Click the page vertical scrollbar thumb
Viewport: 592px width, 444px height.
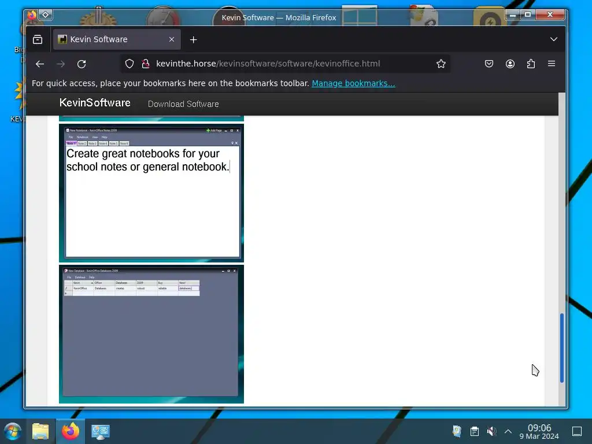pyautogui.click(x=562, y=347)
